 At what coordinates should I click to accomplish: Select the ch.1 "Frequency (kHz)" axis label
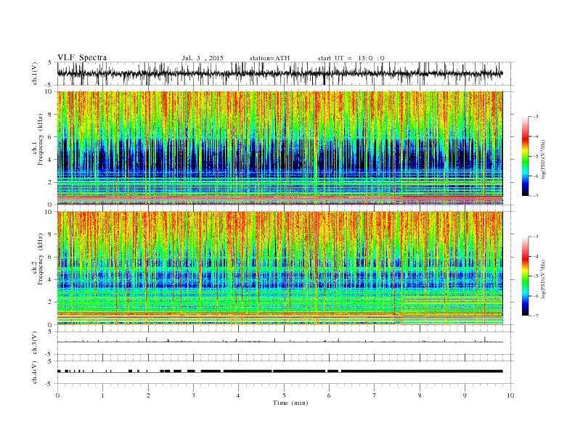[40, 139]
